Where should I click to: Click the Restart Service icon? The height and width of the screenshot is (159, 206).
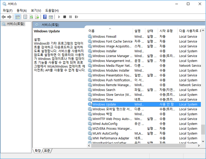77,17
